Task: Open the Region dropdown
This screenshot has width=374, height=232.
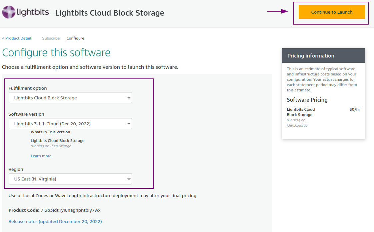Action: [70, 179]
